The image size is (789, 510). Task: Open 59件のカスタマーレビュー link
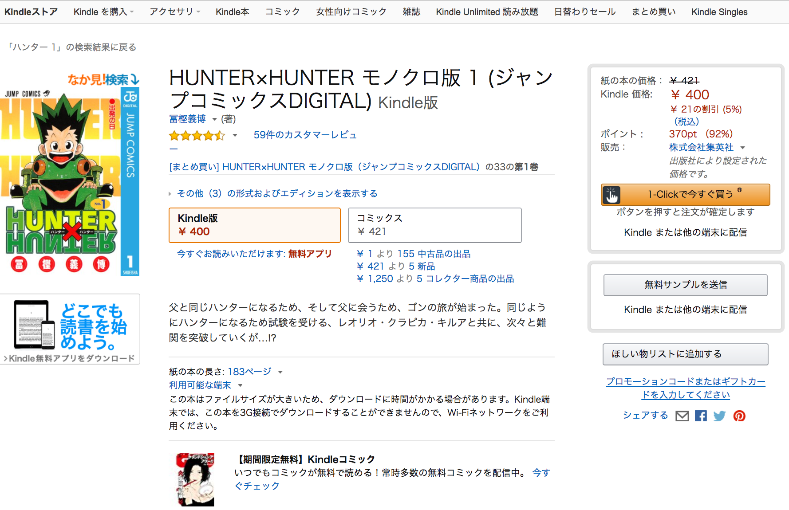tap(305, 135)
